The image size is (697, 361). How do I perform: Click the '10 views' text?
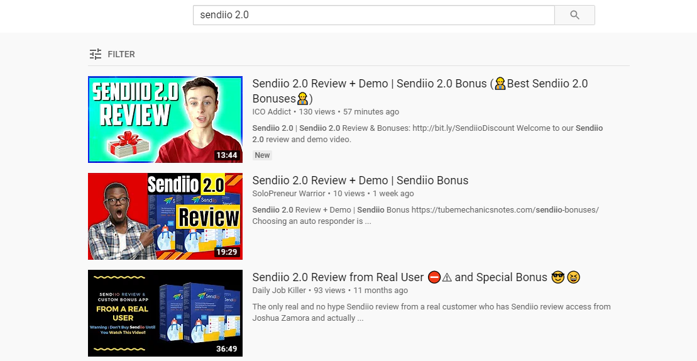point(349,194)
